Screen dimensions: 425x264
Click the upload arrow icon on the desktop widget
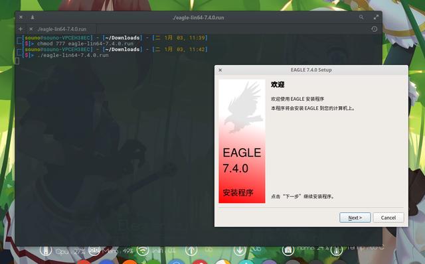point(191,250)
